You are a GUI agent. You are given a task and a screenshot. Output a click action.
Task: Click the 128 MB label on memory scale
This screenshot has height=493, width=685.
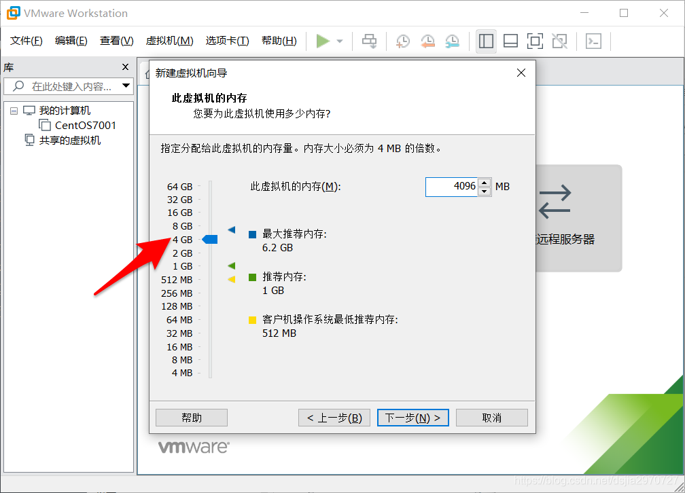tap(177, 306)
